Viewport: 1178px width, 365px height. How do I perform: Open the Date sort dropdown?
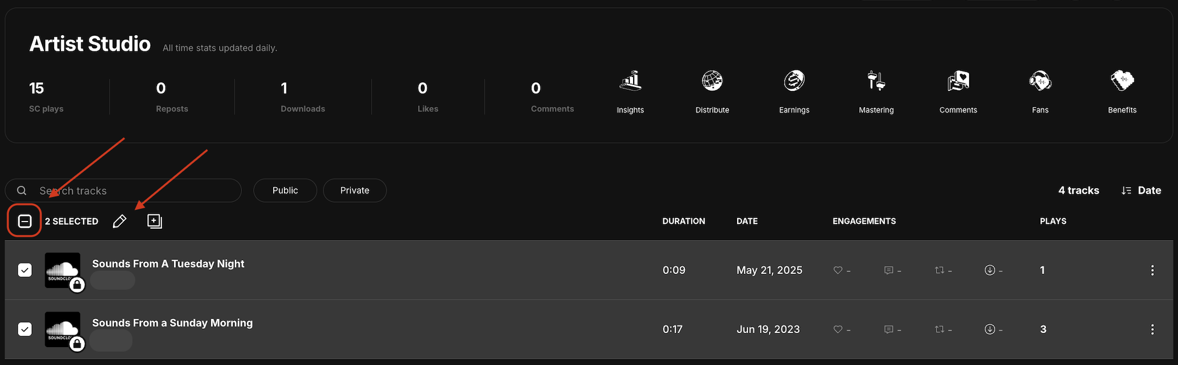(x=1141, y=190)
